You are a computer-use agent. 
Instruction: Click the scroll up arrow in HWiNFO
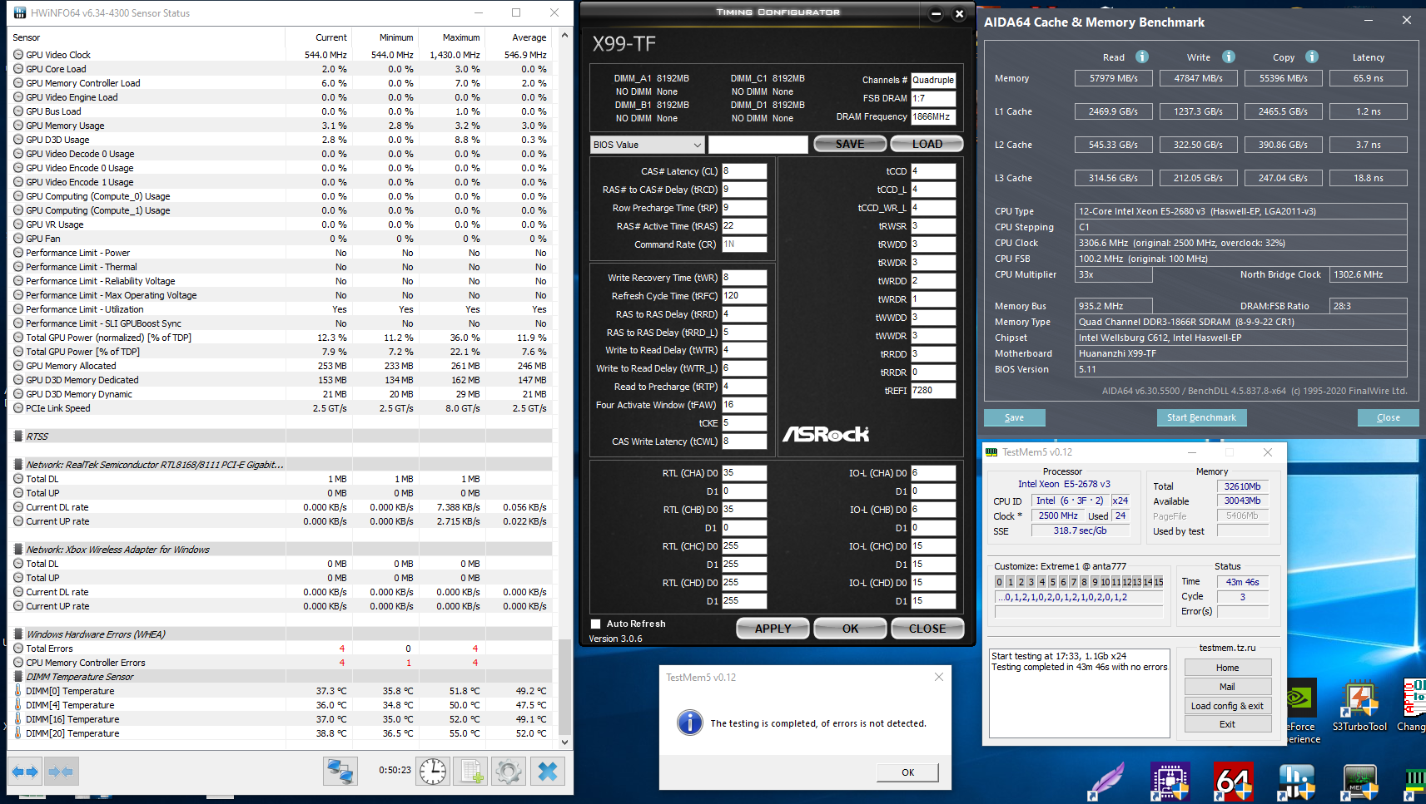(565, 36)
